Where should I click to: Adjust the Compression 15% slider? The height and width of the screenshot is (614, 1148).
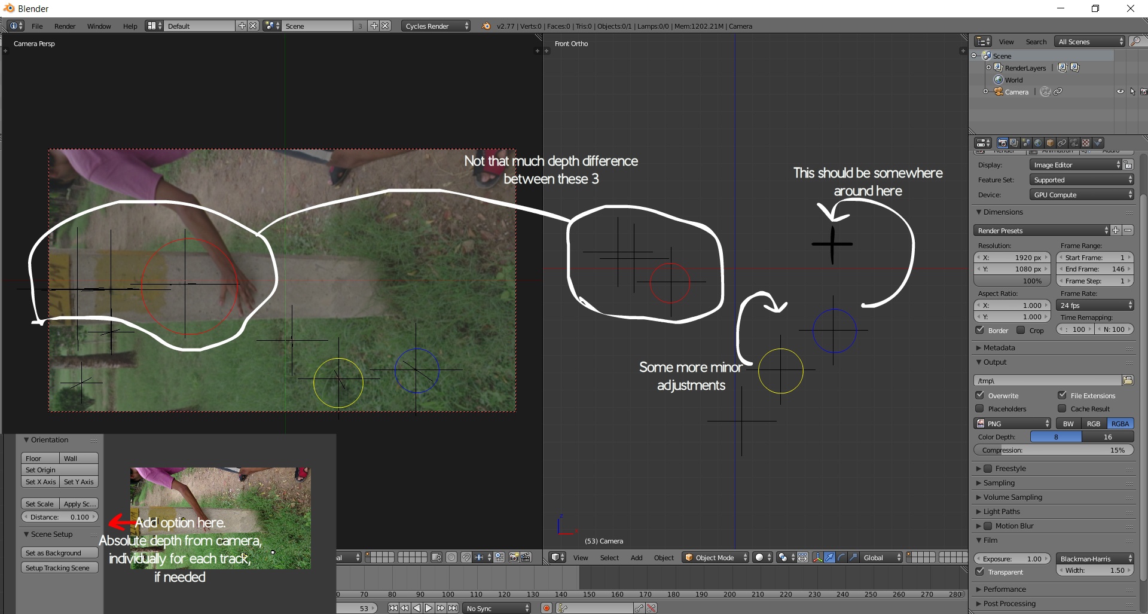1054,450
